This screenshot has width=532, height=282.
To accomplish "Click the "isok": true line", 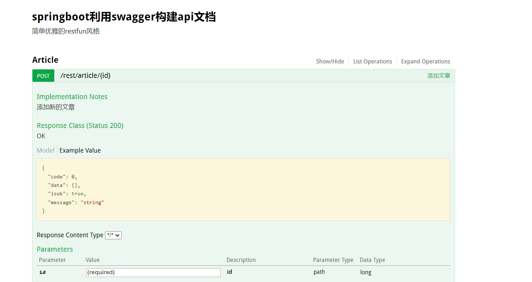I will (x=67, y=194).
